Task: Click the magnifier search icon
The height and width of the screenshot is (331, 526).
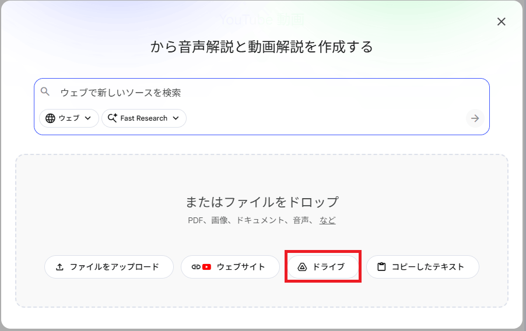Action: [45, 91]
